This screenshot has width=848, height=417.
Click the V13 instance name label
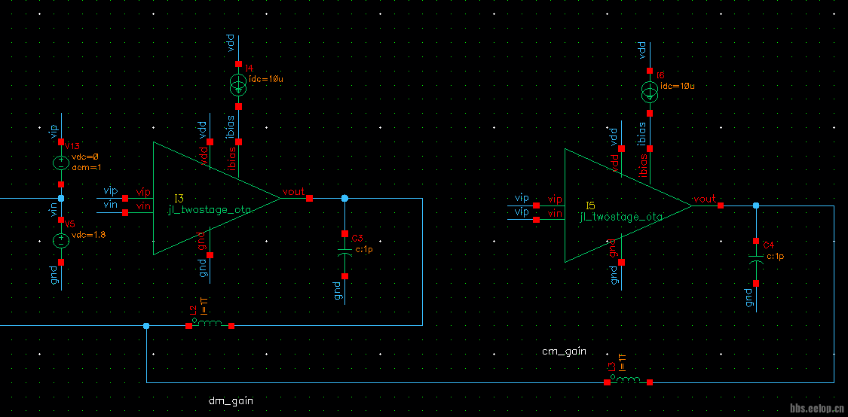tap(72, 146)
